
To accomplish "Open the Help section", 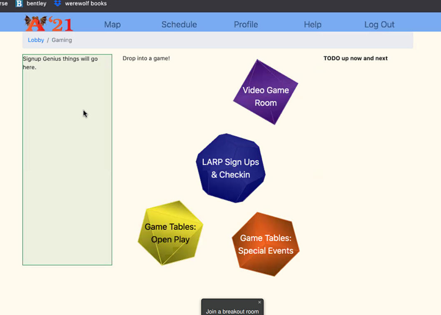I will [312, 24].
